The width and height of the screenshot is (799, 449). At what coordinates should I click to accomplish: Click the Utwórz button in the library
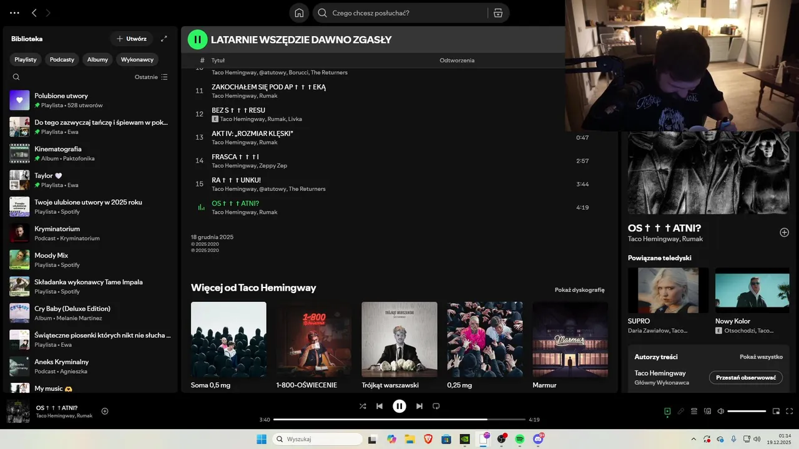click(x=130, y=39)
